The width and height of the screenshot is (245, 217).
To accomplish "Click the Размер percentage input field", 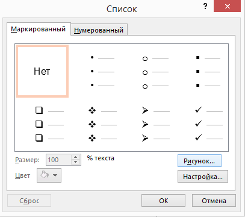I will [x=58, y=160].
